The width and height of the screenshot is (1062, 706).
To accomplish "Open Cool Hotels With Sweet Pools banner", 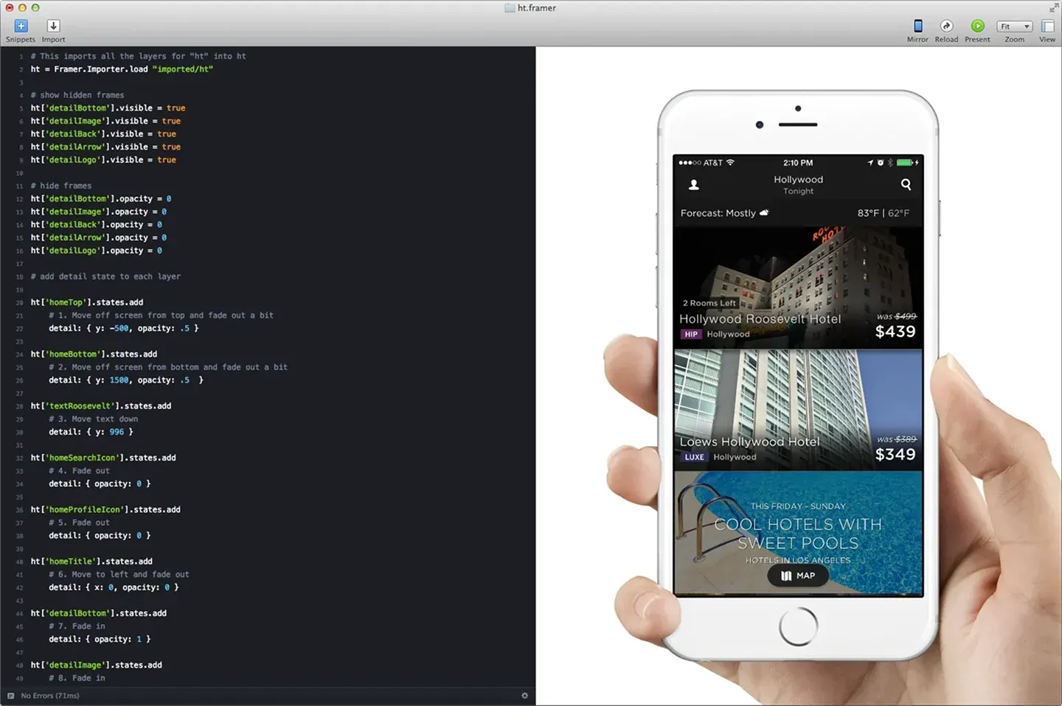I will (798, 533).
